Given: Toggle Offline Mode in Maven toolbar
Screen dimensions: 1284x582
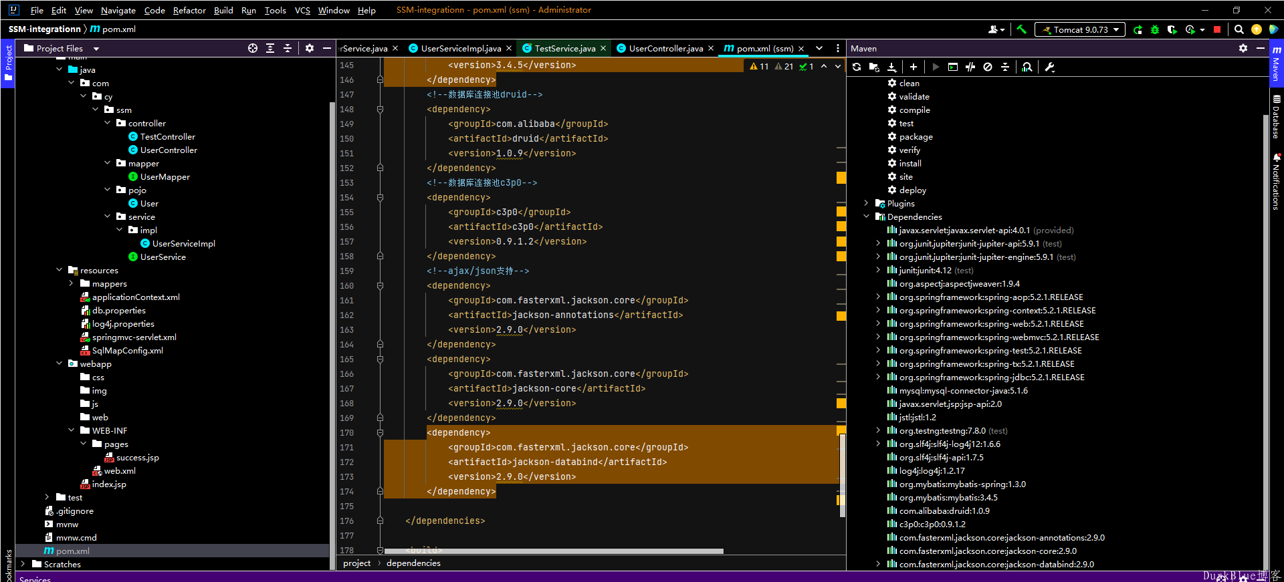Looking at the screenshot, I should coord(970,67).
